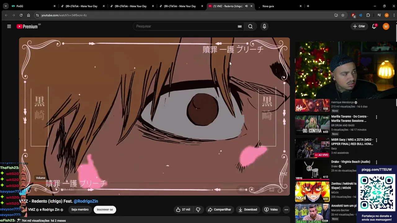Click the Criar create button

tap(359, 26)
